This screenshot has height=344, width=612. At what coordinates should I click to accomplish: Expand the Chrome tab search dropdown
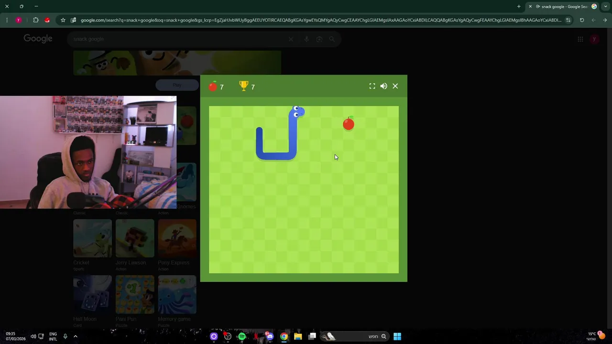pos(606,6)
